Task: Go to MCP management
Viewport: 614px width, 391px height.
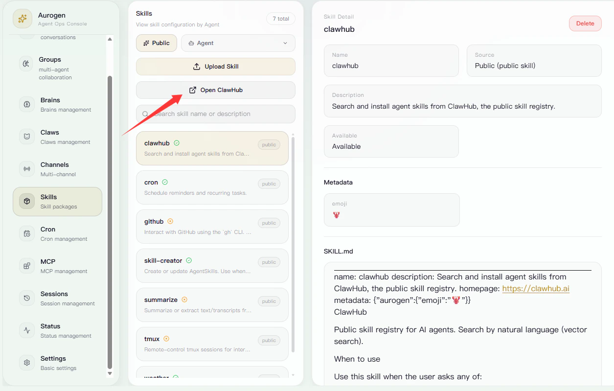Action: point(57,266)
